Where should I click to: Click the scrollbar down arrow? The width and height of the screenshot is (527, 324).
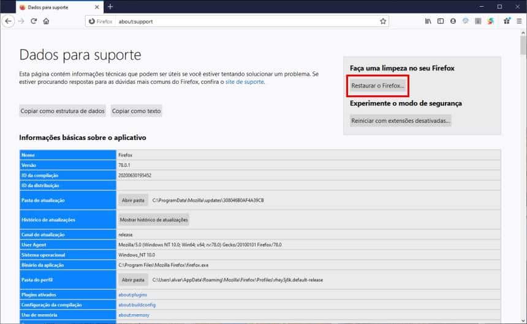[523, 320]
